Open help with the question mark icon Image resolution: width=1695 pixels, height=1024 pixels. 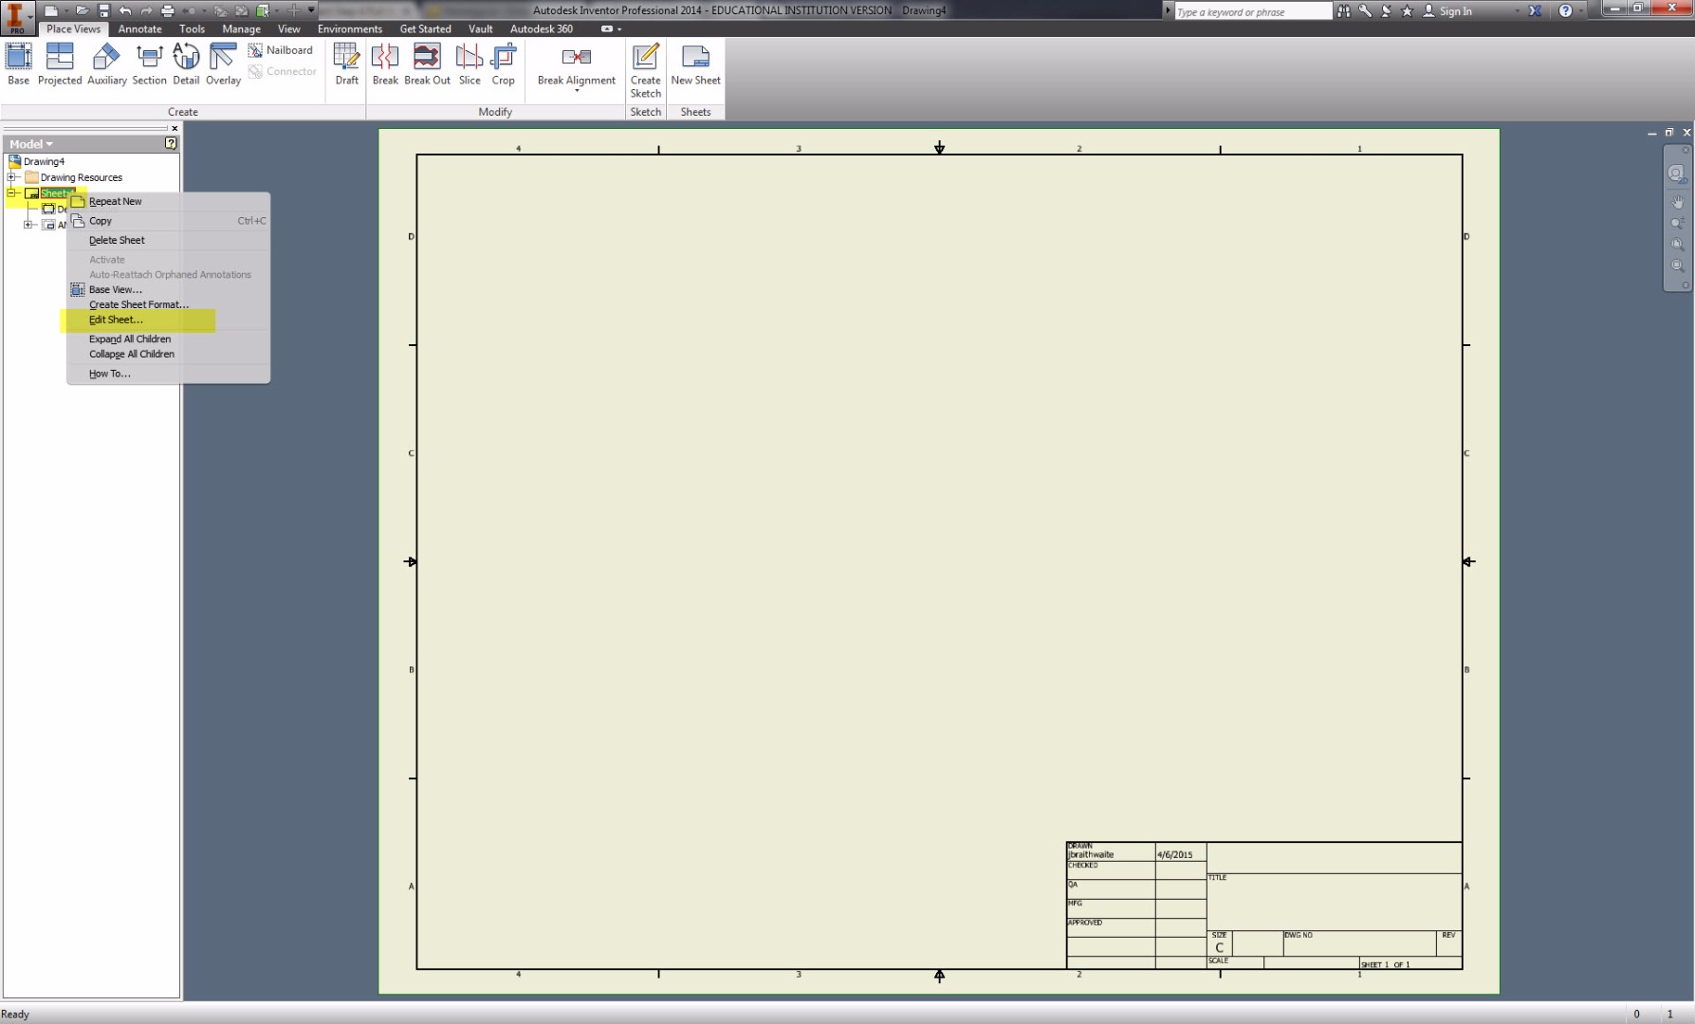click(1565, 11)
